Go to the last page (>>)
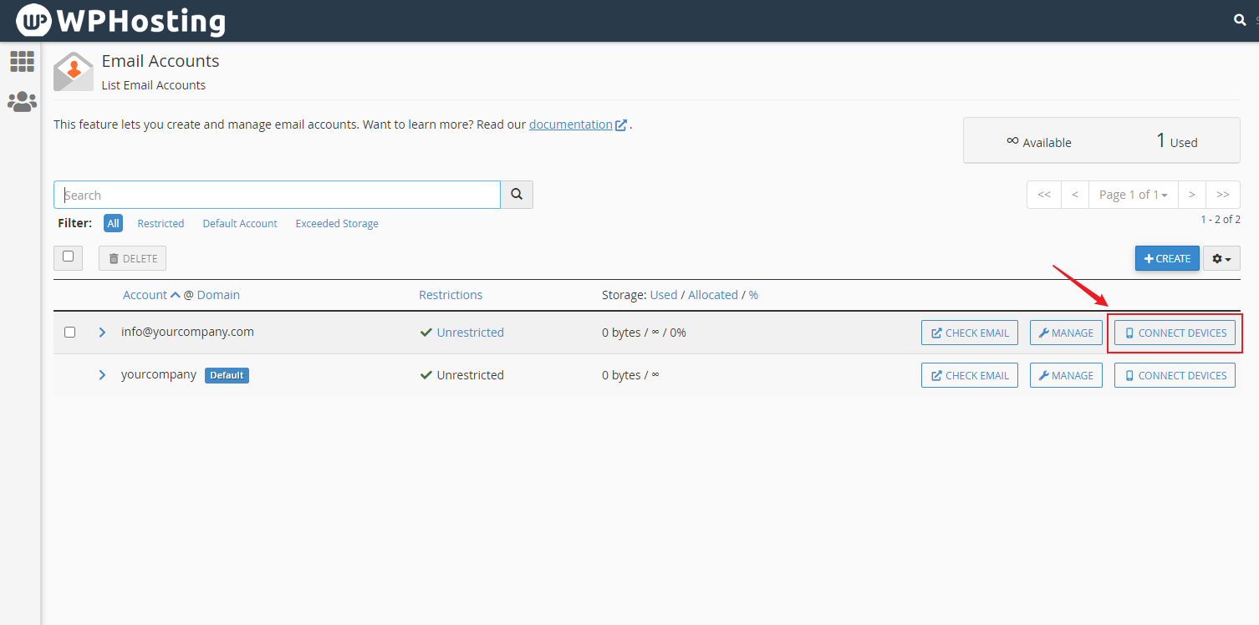Screen dimensions: 1259x625 [1222, 195]
